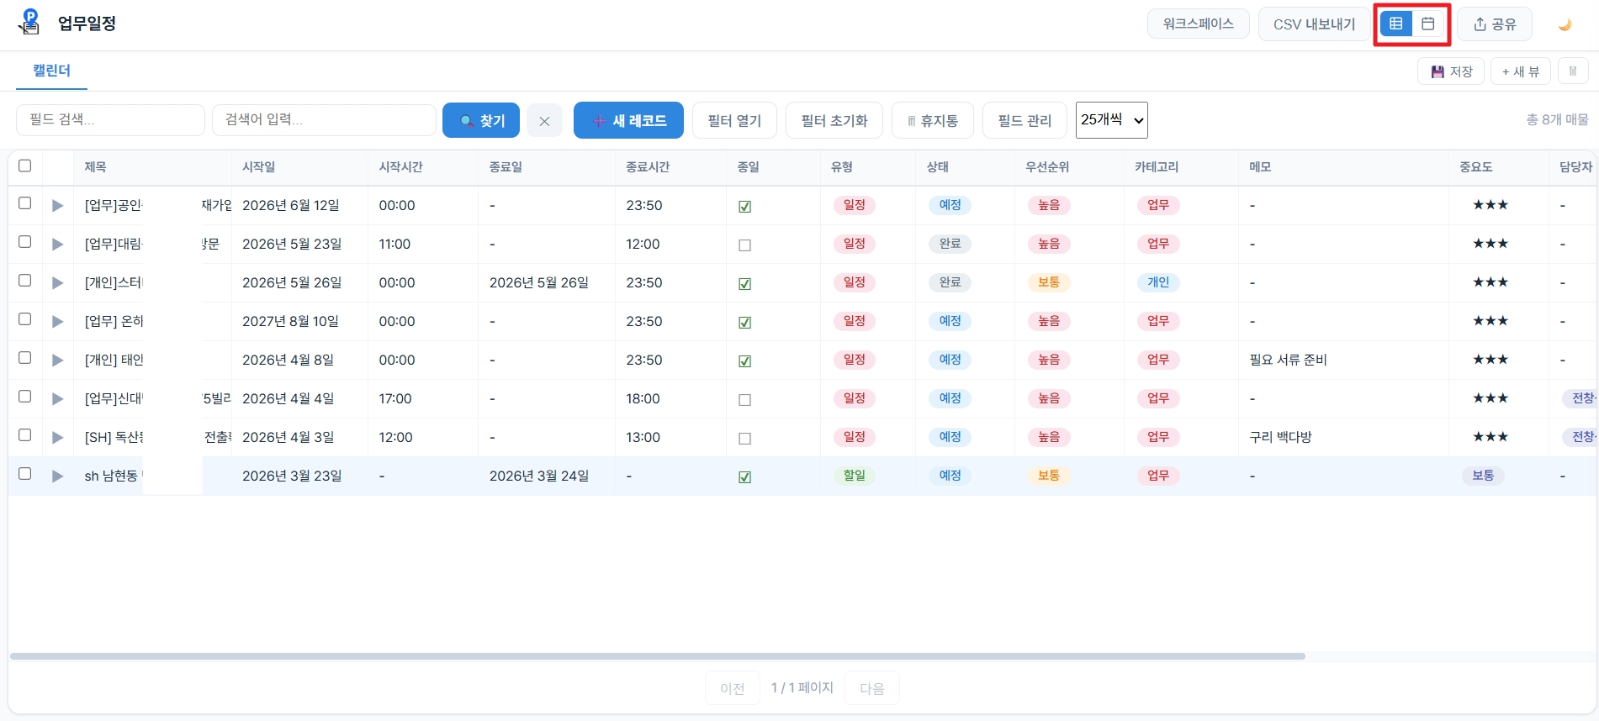Add a record with 새 레코드
1599x721 pixels.
[x=628, y=120]
